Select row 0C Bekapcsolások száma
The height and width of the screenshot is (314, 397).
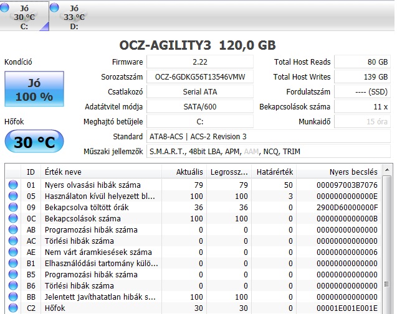[193, 218]
